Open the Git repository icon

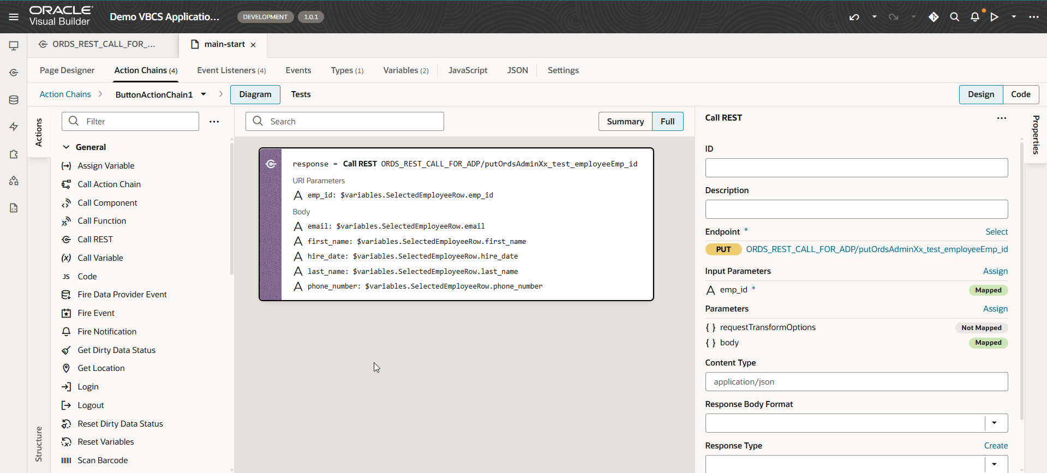[x=934, y=17]
